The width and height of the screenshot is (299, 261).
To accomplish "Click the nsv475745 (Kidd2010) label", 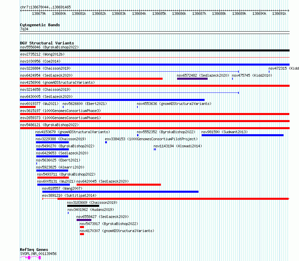I will click(x=252, y=75).
